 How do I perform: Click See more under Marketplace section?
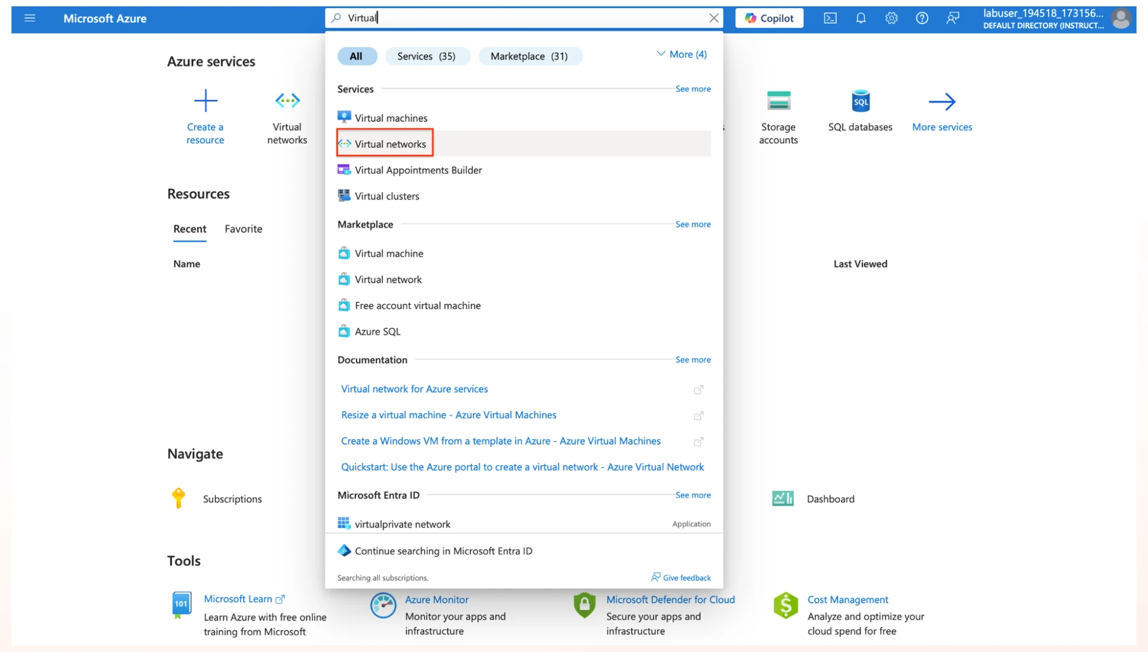pyautogui.click(x=692, y=224)
